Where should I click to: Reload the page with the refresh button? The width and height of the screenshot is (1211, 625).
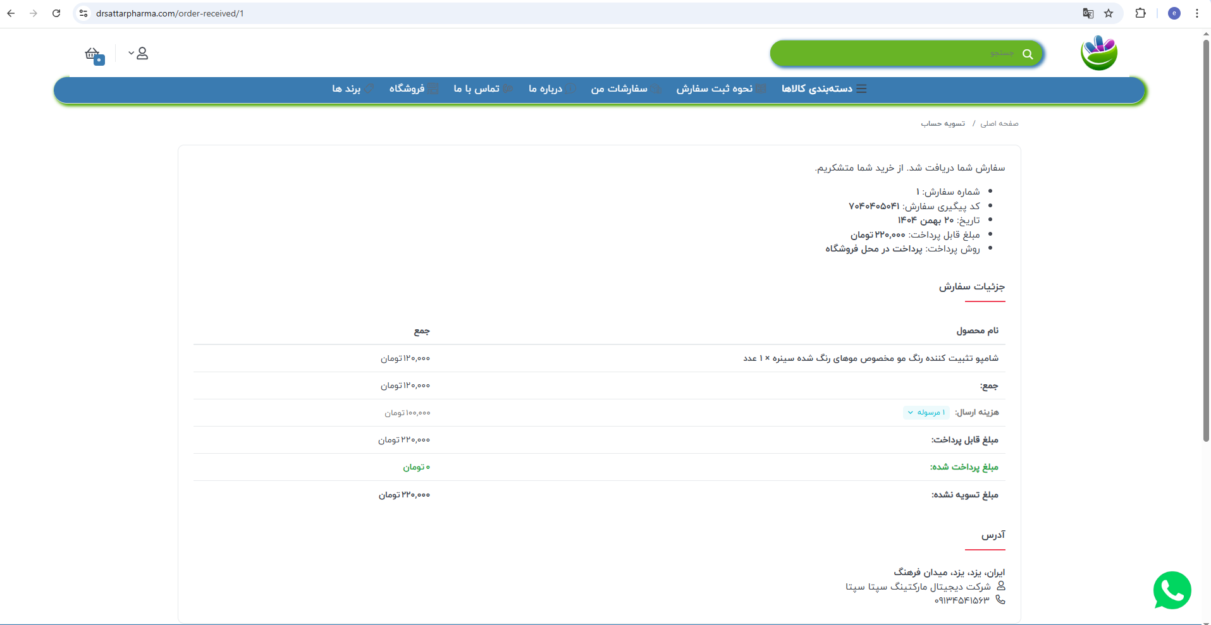(56, 13)
